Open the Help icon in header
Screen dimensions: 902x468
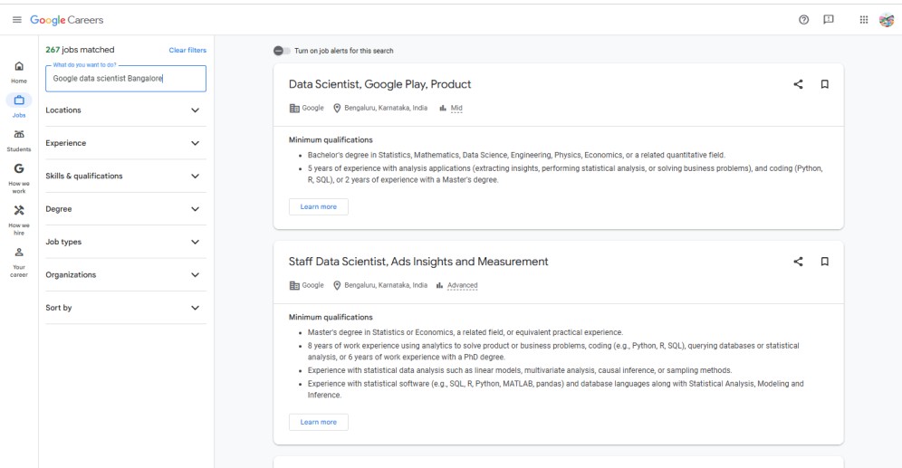click(x=803, y=20)
